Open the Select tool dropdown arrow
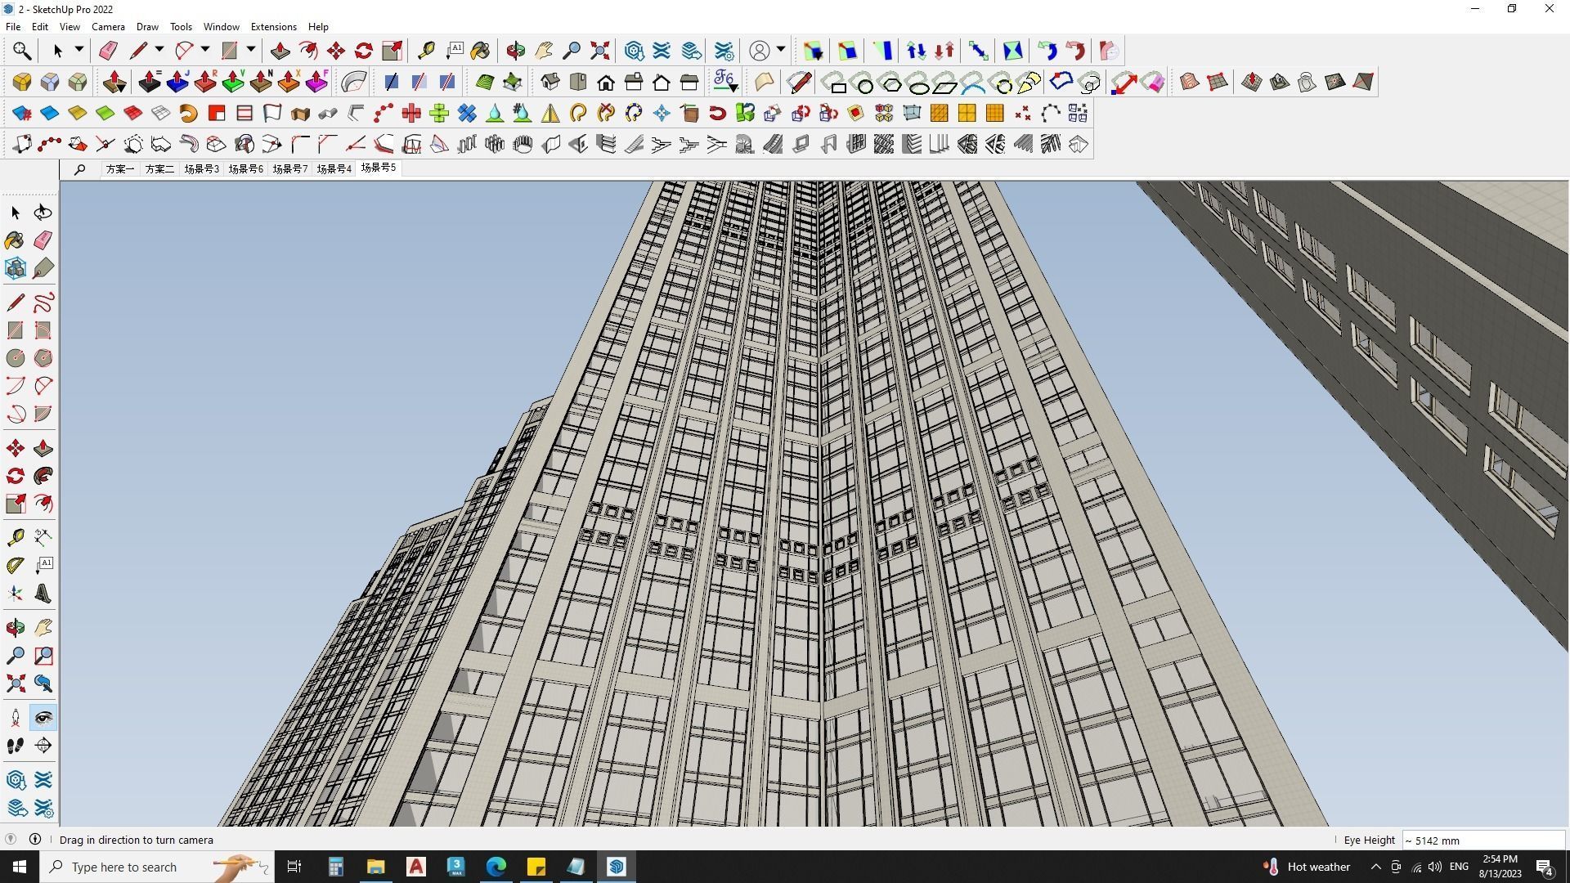 (79, 50)
